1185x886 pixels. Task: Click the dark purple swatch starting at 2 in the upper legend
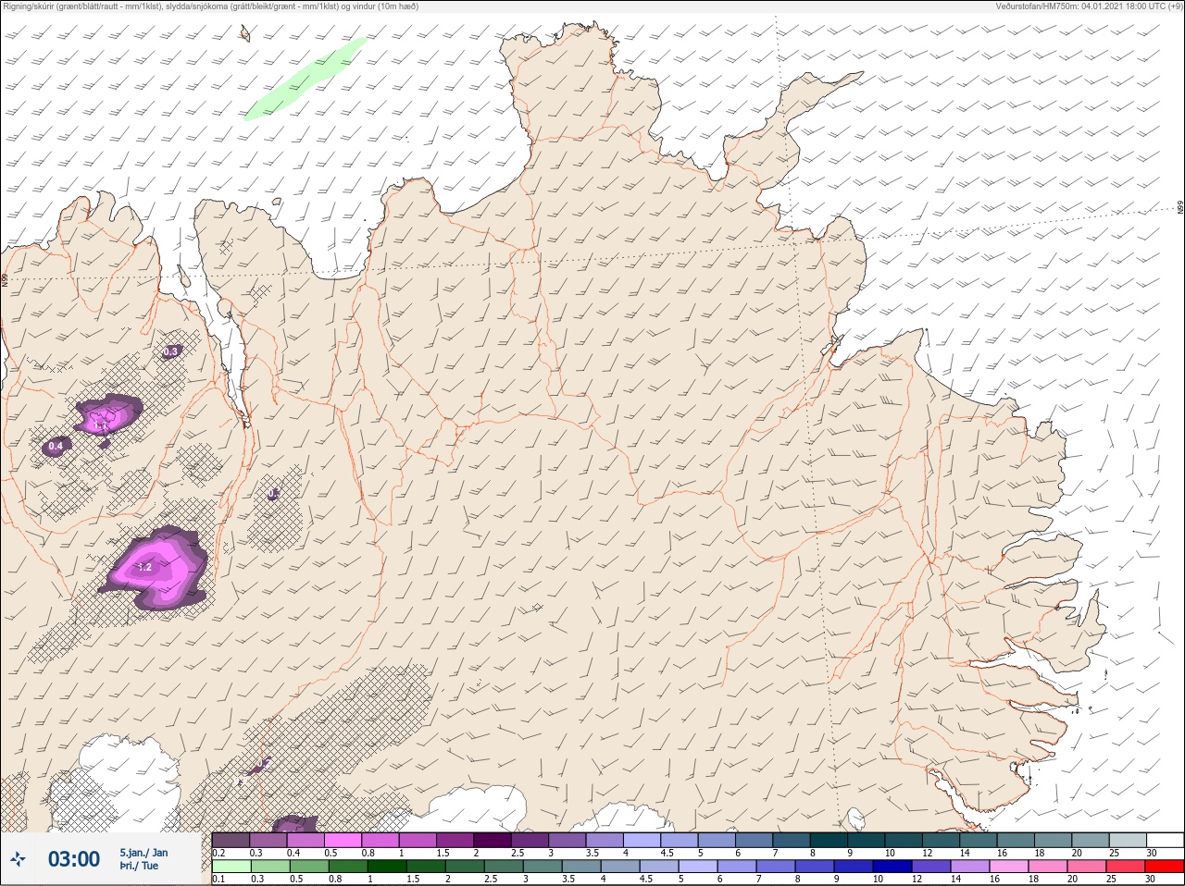click(492, 840)
